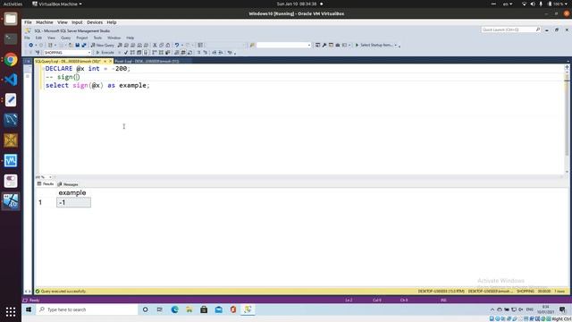
Task: Close the SQLQuery3.sql tab
Action: pos(111,61)
